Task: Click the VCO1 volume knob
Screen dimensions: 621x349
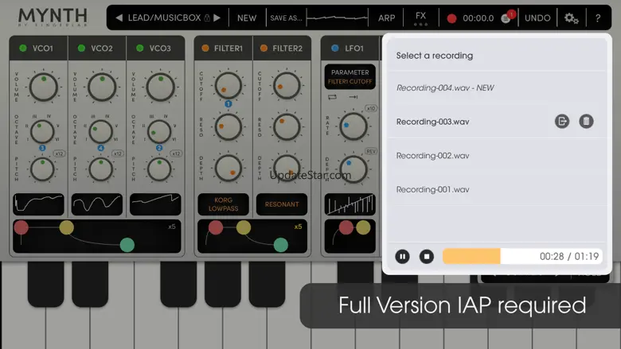Action: pos(44,86)
